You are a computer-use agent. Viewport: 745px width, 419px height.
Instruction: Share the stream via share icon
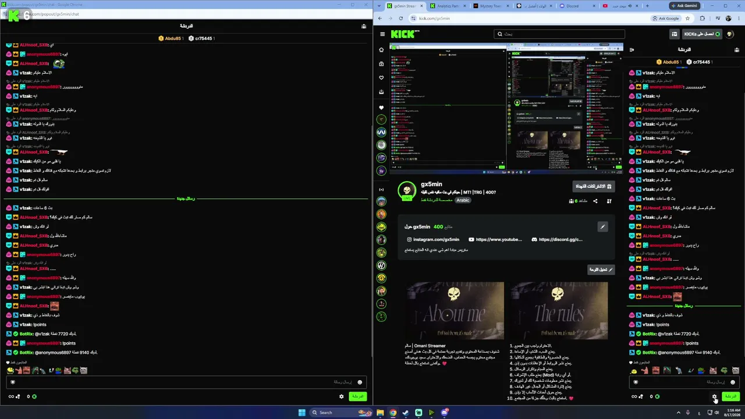click(595, 201)
